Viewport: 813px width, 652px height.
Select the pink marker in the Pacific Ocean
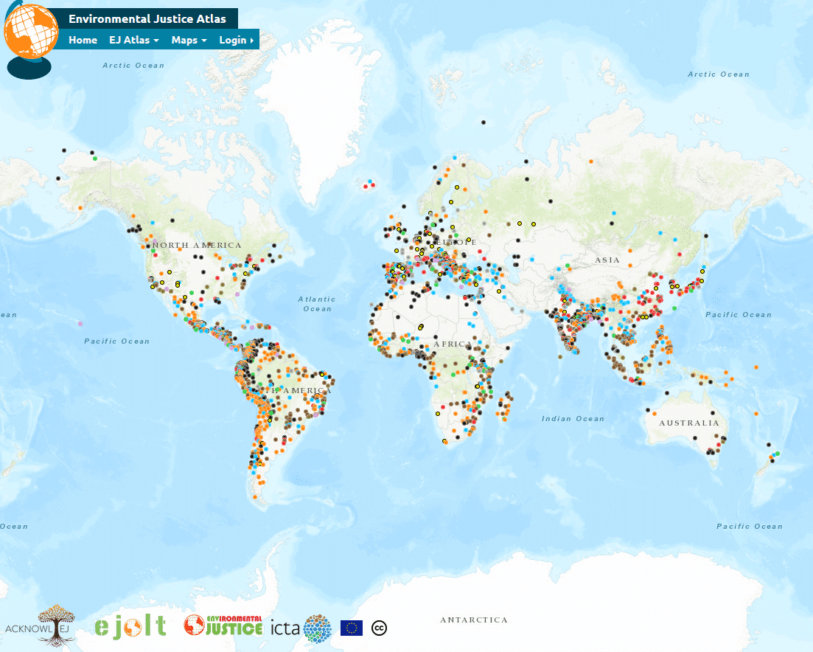point(80,323)
